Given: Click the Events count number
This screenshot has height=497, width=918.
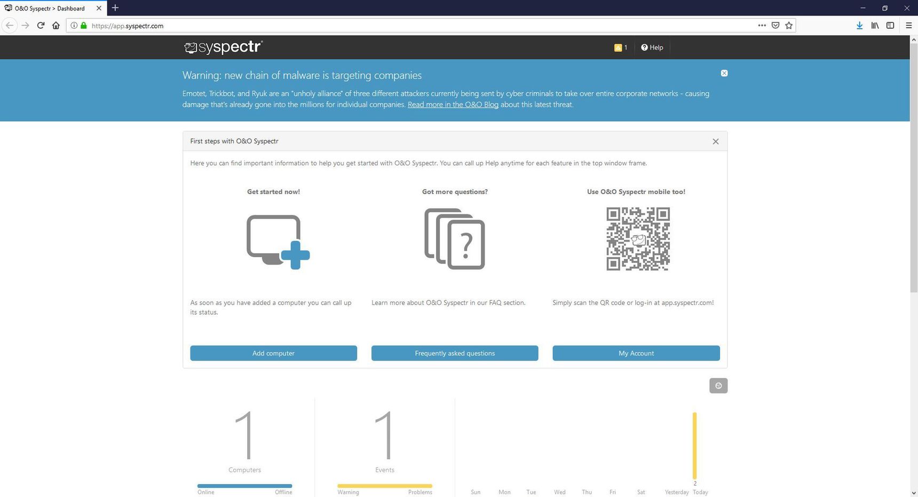Looking at the screenshot, I should [384, 435].
